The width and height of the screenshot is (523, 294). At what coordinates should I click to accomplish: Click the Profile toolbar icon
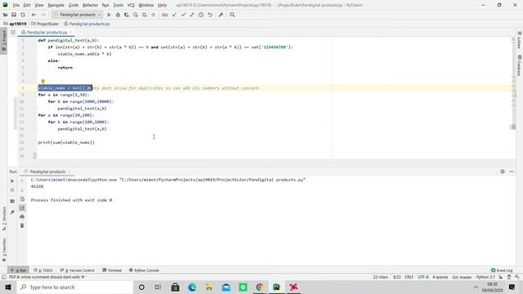pos(136,15)
